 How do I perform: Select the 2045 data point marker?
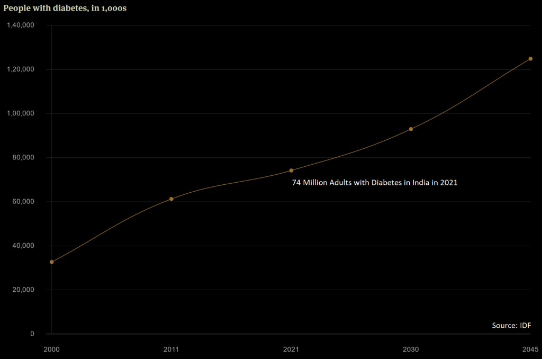[x=531, y=58]
